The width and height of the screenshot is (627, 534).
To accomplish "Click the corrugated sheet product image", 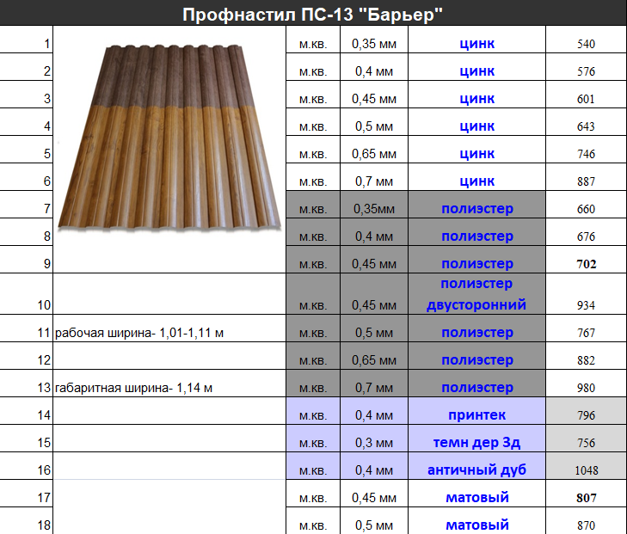I will tap(169, 138).
